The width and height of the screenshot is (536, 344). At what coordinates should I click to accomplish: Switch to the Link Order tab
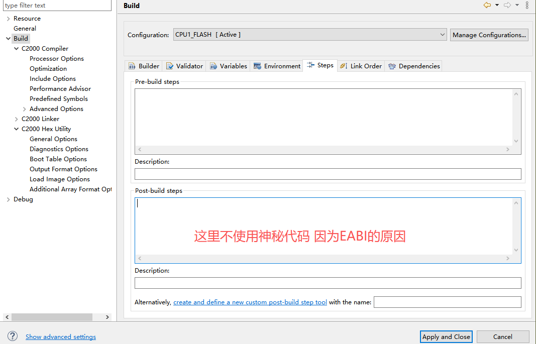pyautogui.click(x=361, y=66)
